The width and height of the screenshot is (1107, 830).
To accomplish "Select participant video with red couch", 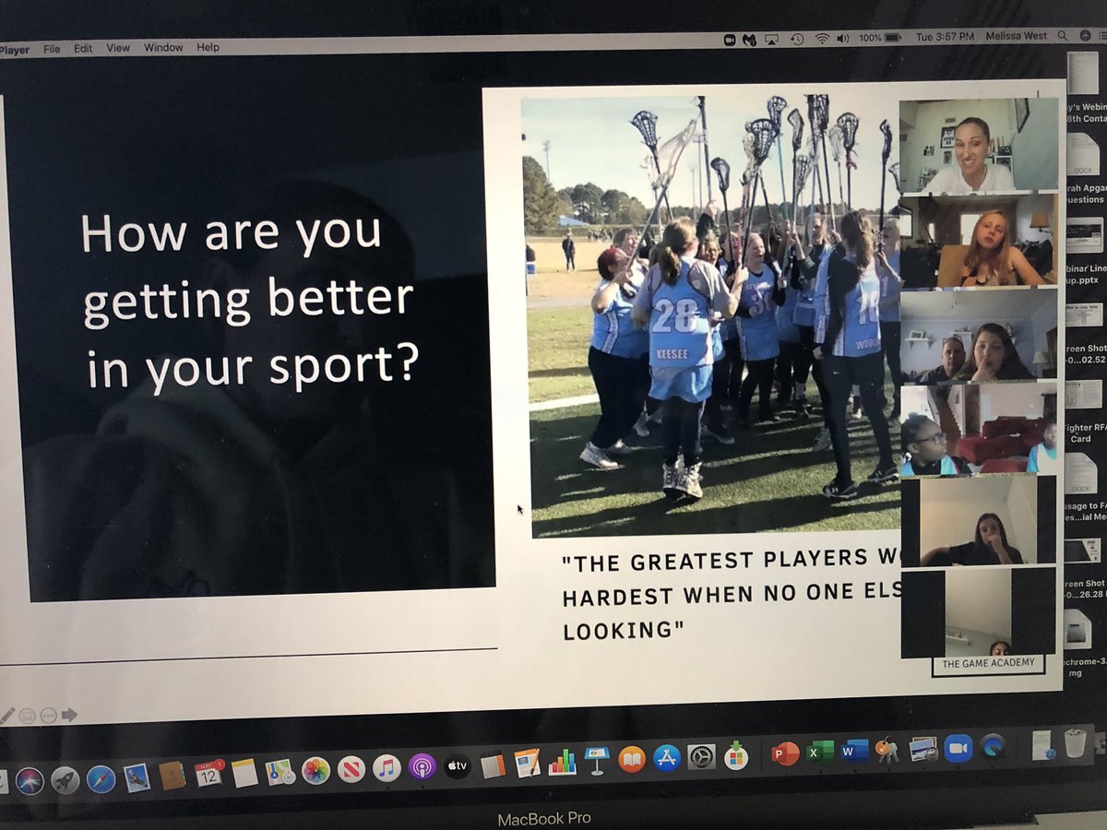I will pos(979,429).
